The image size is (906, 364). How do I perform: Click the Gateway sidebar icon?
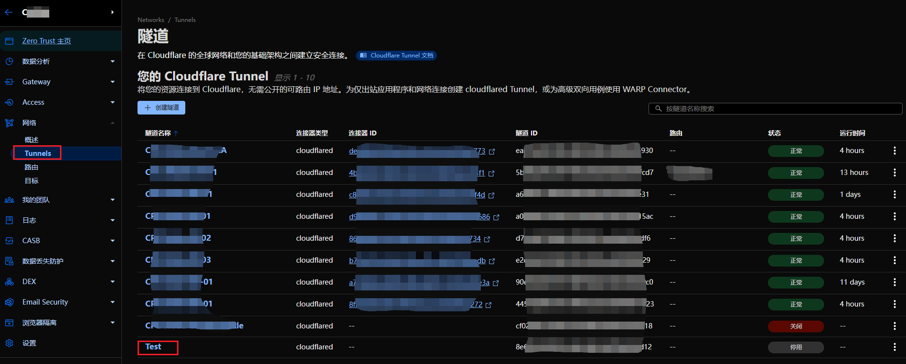(x=9, y=82)
